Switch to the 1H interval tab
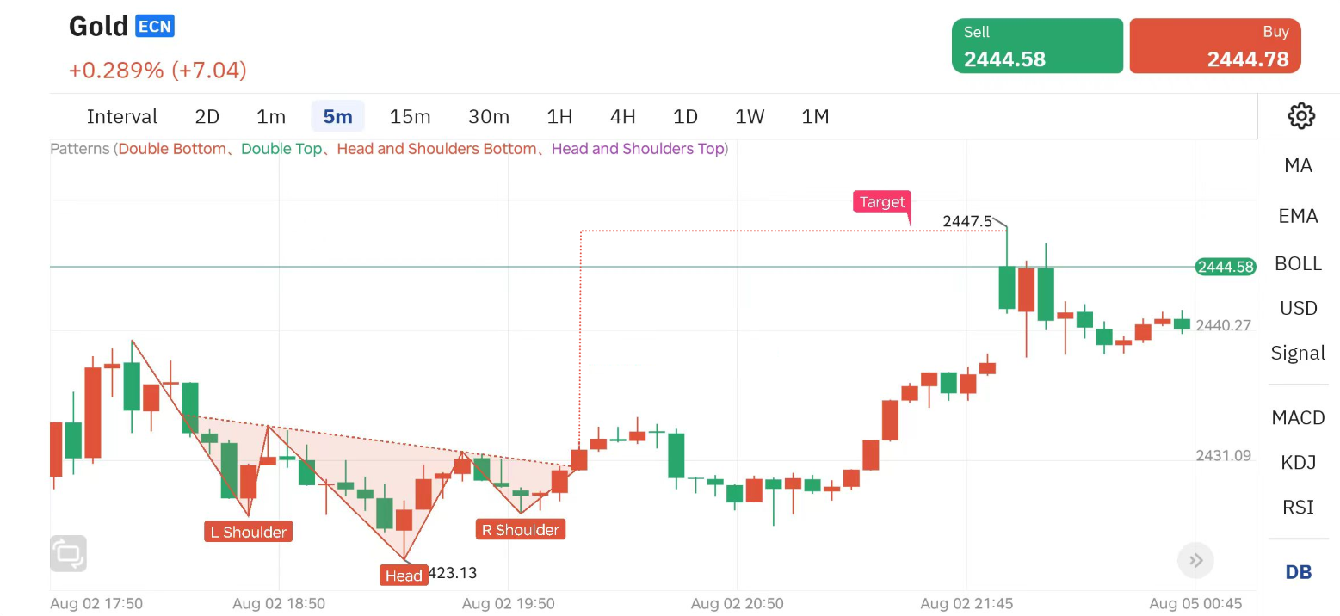Screen dimensions: 1340x616 [559, 116]
